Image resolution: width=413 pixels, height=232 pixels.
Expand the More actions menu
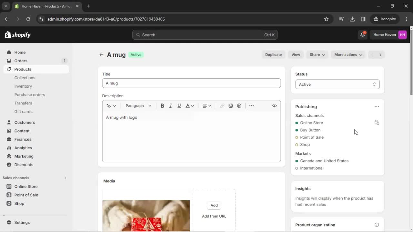tap(348, 54)
